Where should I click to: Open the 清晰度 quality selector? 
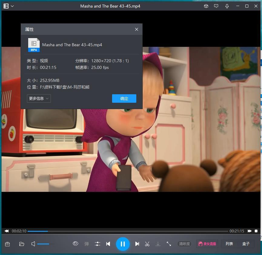[x=184, y=244]
